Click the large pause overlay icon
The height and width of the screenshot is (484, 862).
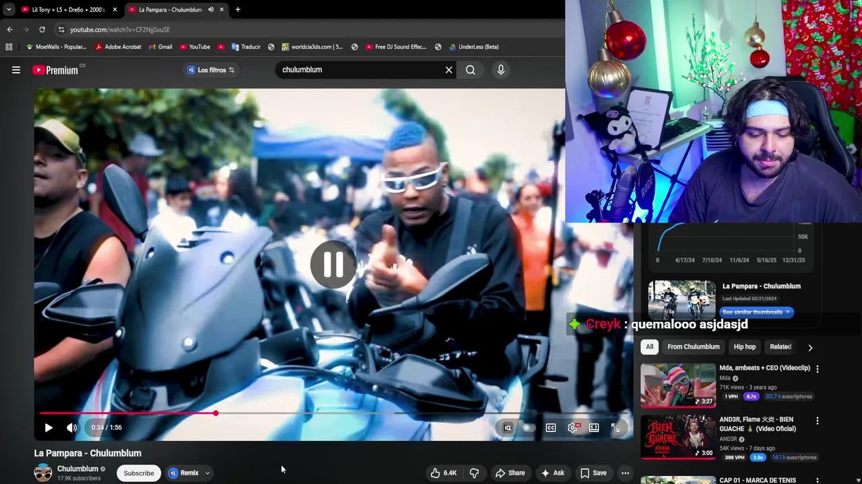tap(333, 265)
